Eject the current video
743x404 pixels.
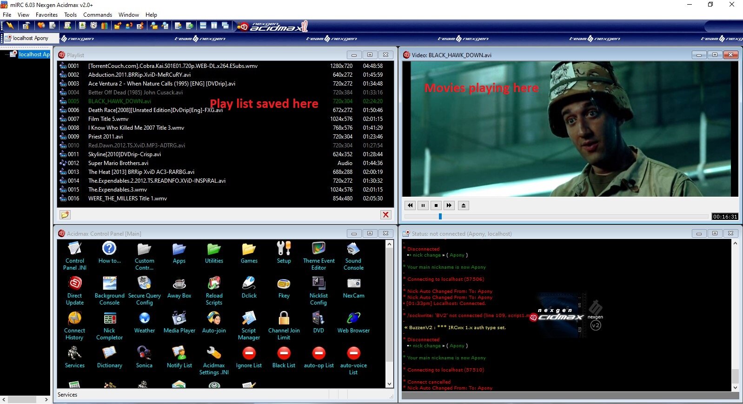pyautogui.click(x=464, y=205)
